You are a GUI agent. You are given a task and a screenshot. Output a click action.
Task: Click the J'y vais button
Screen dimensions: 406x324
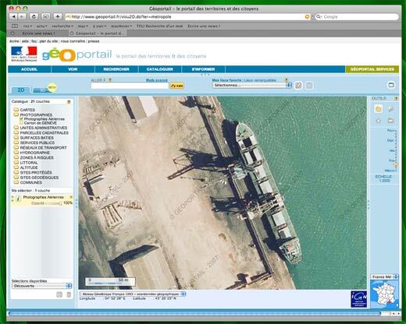[x=176, y=86]
